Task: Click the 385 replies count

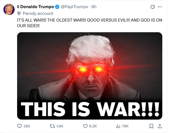Action: pyautogui.click(x=27, y=126)
